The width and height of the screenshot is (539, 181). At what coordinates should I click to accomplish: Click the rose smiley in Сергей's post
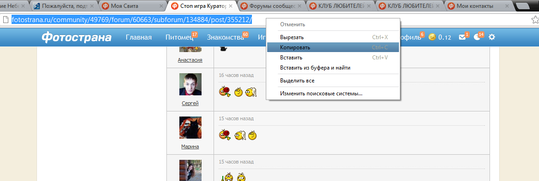coord(225,92)
